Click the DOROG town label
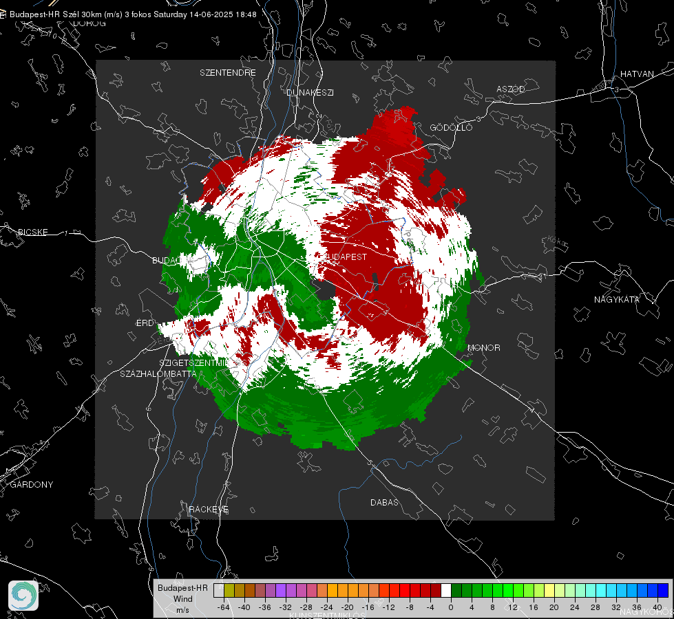The width and height of the screenshot is (674, 619). [x=89, y=23]
